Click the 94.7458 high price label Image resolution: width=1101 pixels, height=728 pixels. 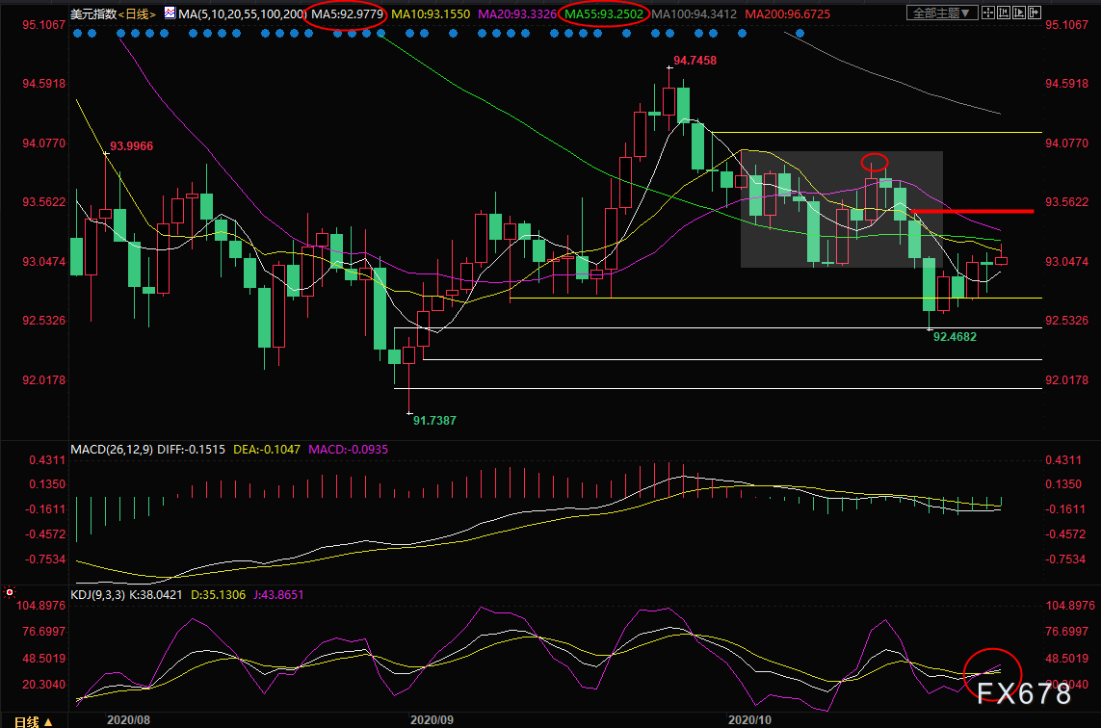coord(695,61)
